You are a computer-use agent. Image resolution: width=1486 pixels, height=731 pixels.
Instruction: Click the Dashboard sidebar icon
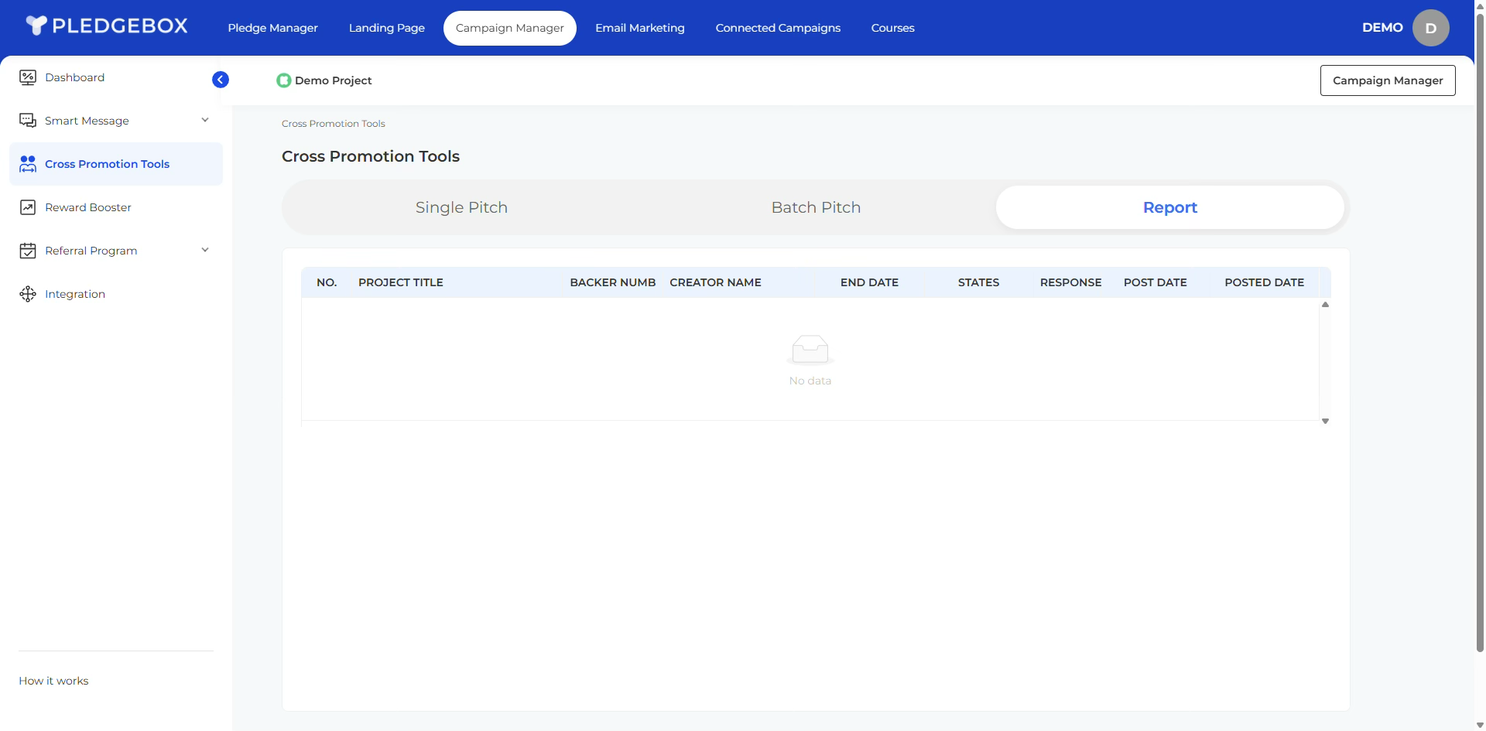pyautogui.click(x=28, y=77)
